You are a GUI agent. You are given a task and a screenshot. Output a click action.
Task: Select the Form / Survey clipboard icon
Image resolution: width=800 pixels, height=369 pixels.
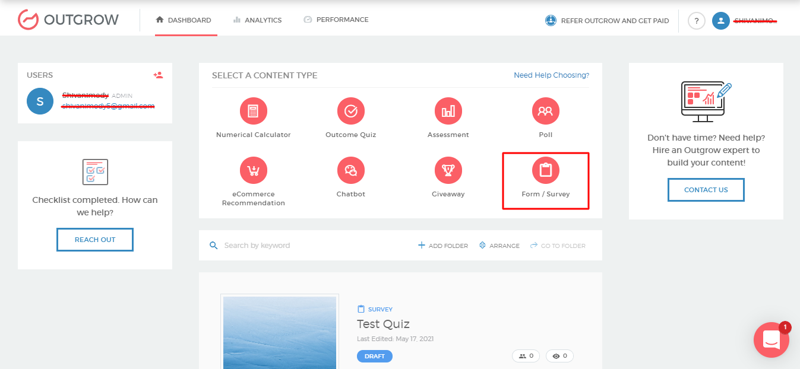(x=546, y=170)
